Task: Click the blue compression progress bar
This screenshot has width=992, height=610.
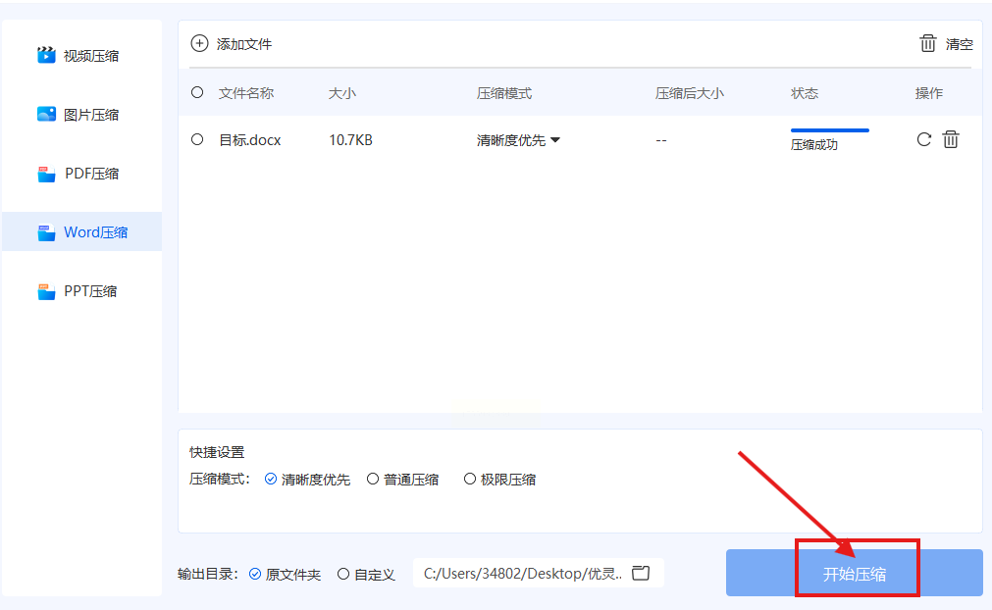Action: click(829, 130)
